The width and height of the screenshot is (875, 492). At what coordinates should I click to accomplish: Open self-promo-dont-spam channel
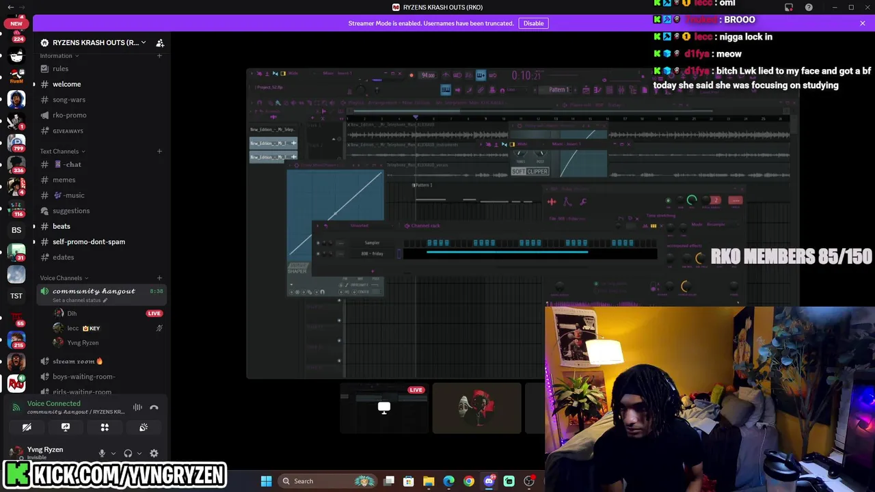(101, 242)
